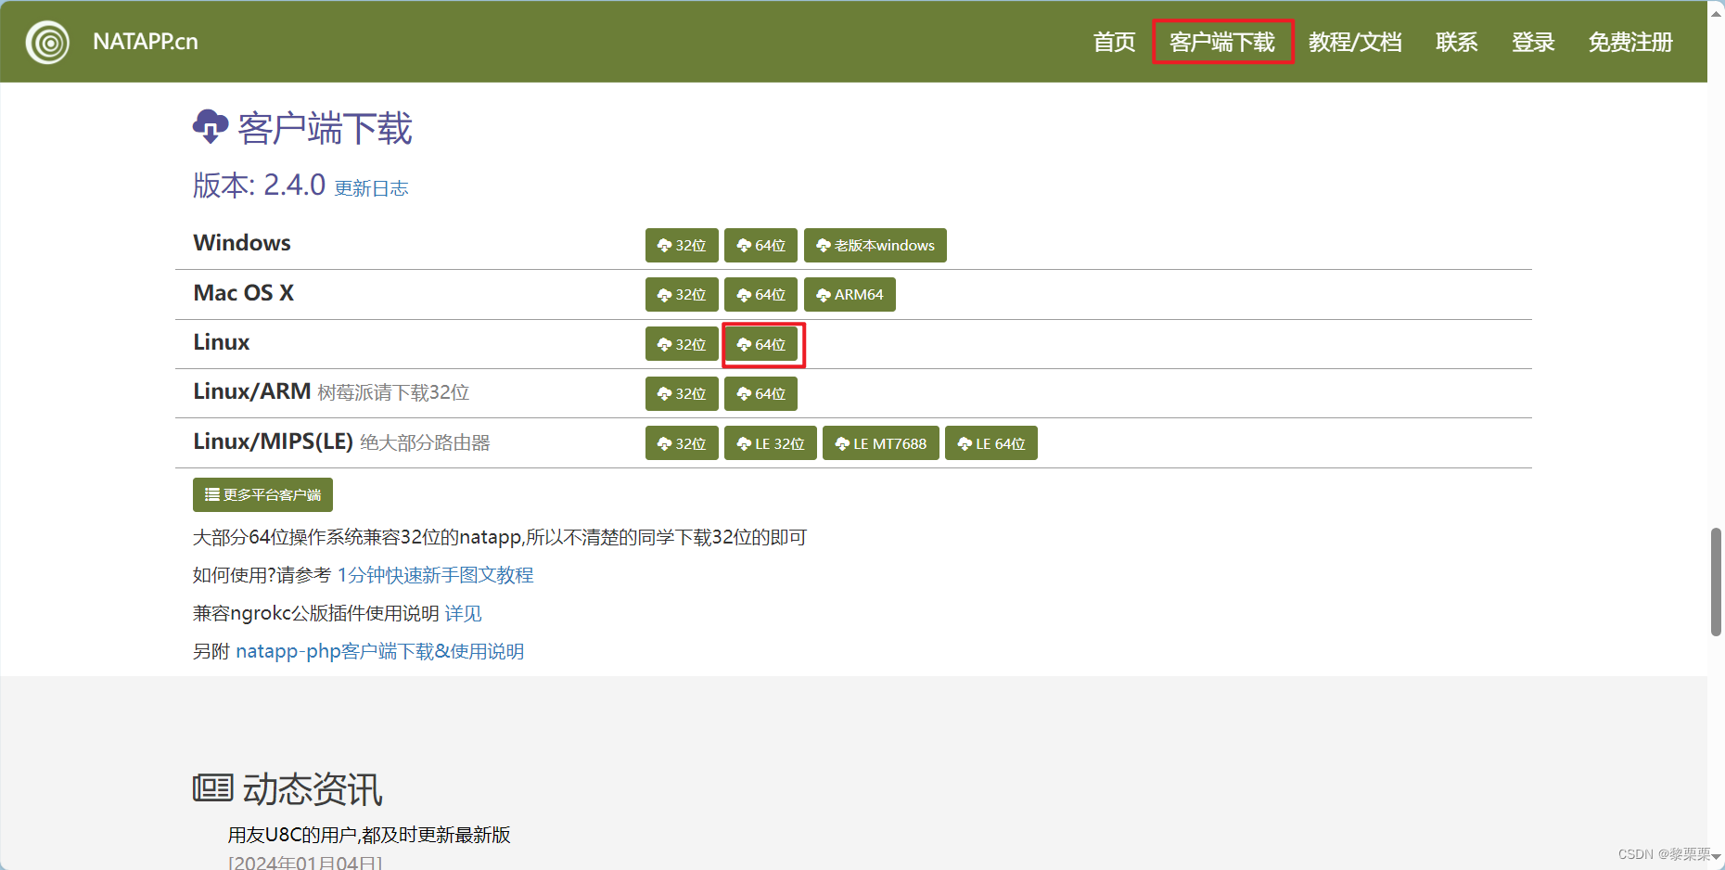
Task: Download Mac OS X ARM64 client
Action: (x=850, y=295)
